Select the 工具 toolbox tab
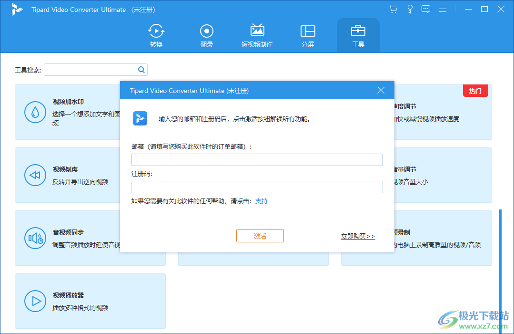 click(358, 35)
